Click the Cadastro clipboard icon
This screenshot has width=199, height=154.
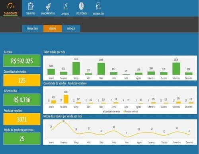[31, 6]
